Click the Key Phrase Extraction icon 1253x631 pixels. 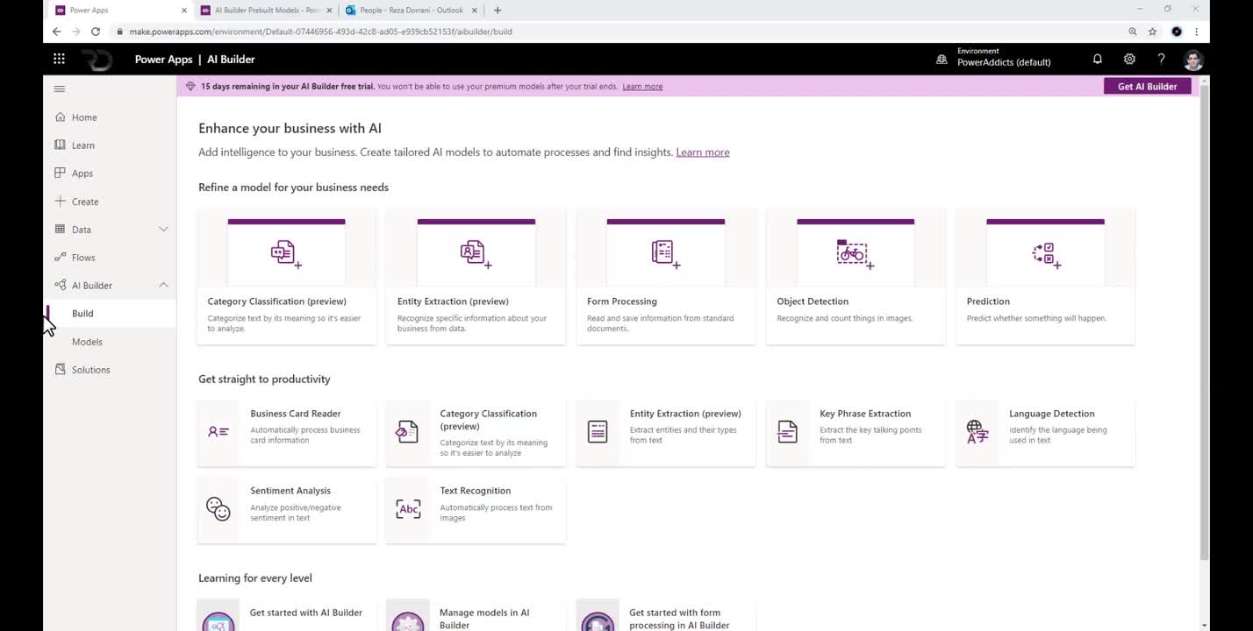(787, 432)
